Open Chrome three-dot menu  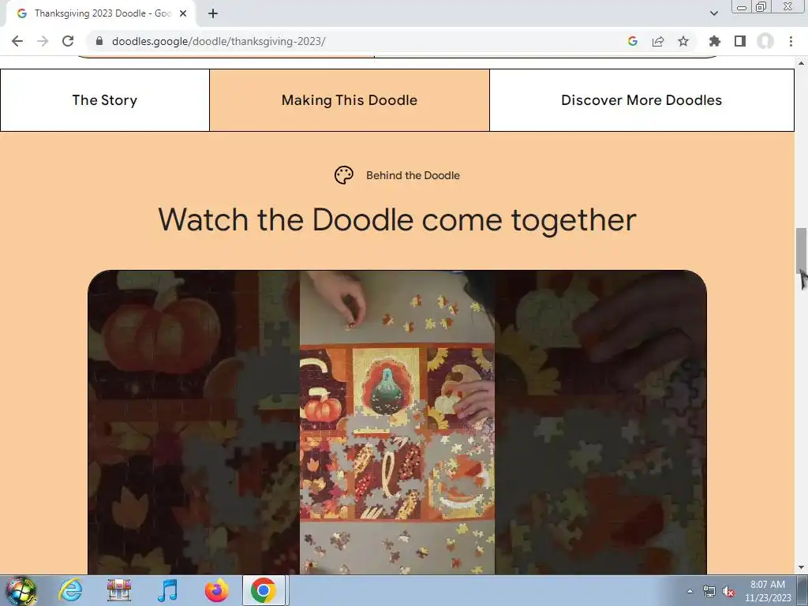[791, 41]
